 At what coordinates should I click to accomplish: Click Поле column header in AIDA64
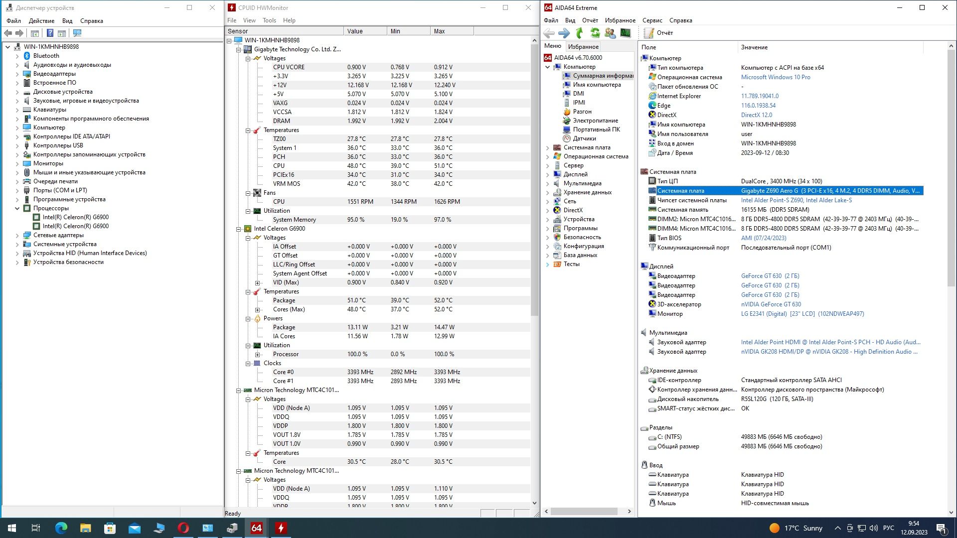coord(688,47)
